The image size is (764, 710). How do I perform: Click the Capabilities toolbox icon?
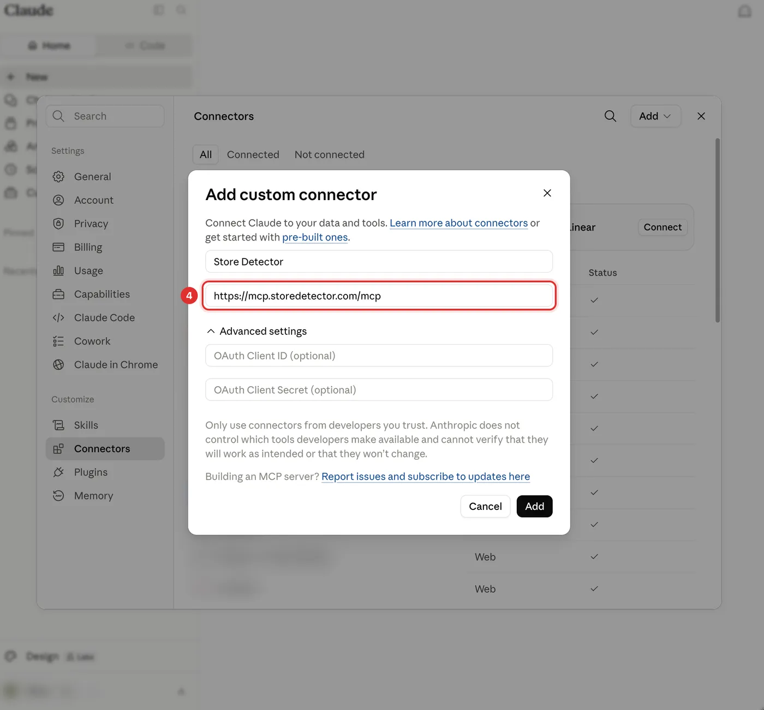point(58,294)
